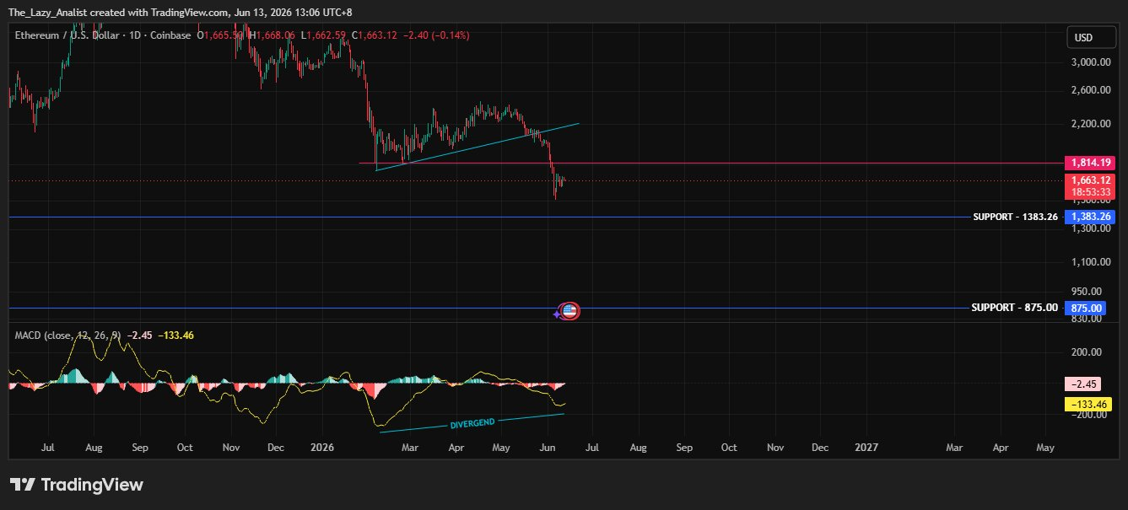1128x510 pixels.
Task: Click the US flag economic event icon
Action: [569, 311]
